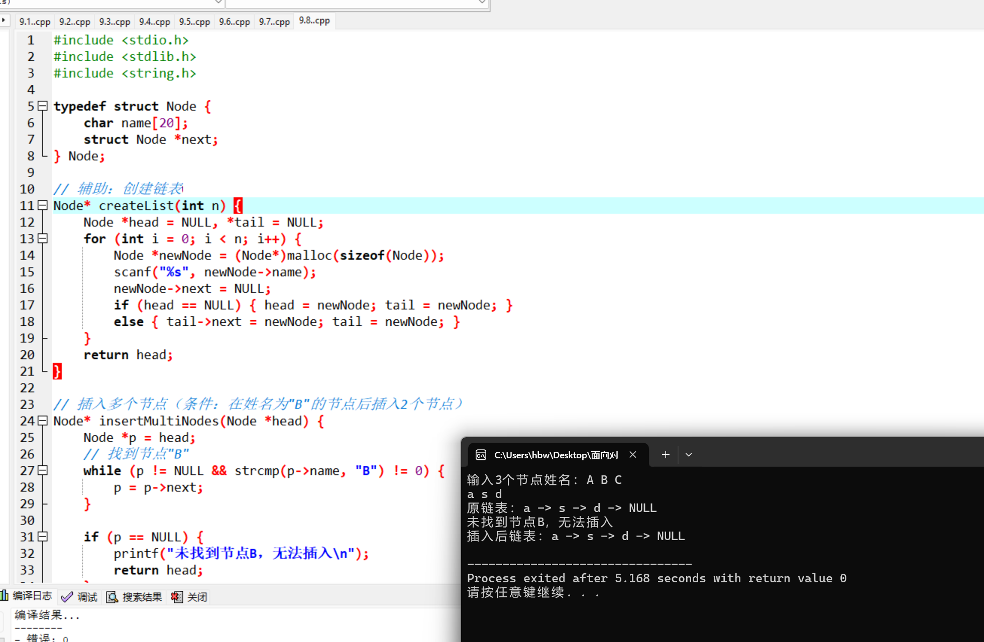The image size is (984, 642).
Task: Collapse the if block fold on line 31
Action: 43,537
